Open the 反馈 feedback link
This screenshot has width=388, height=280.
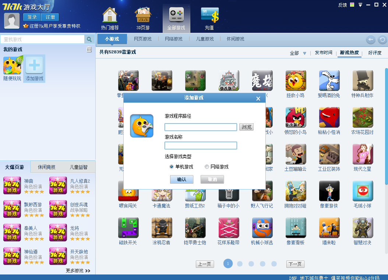[x=342, y=5]
